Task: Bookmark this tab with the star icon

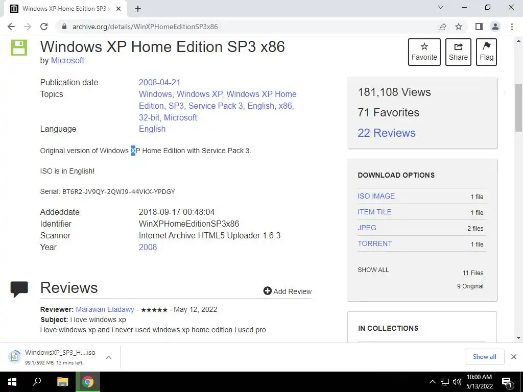Action: pos(459,27)
